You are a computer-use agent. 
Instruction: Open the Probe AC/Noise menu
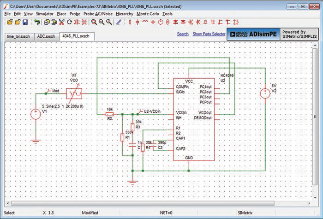[98, 14]
